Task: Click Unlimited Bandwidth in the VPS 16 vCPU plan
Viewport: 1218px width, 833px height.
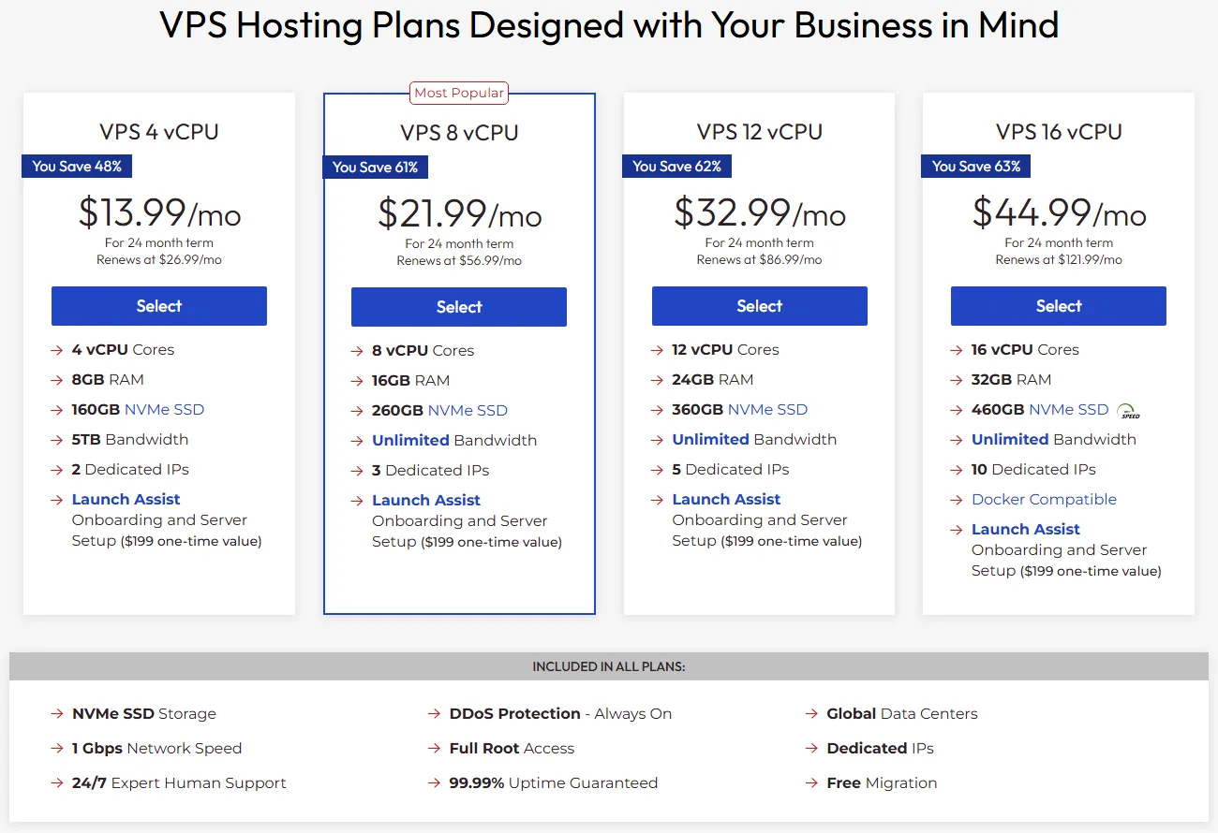Action: [1054, 440]
